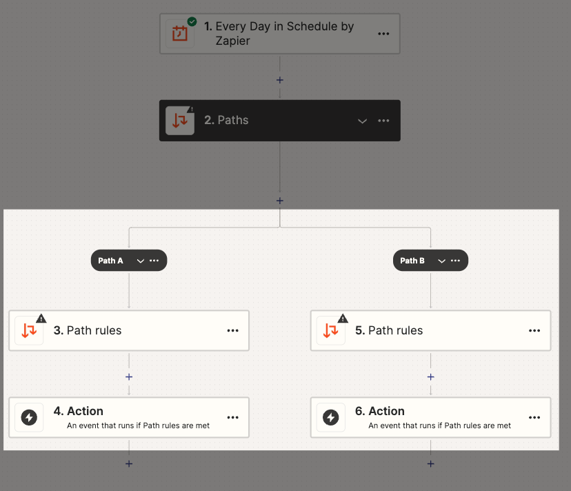Add step after Path A rules
This screenshot has height=491, width=571.
129,377
